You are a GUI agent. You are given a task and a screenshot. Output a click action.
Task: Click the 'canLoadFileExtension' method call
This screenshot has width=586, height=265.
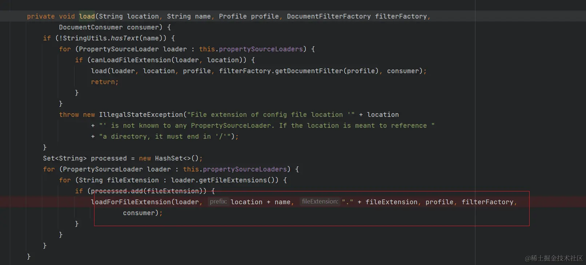click(x=131, y=60)
